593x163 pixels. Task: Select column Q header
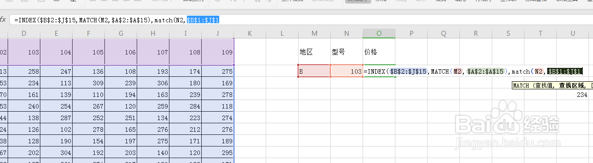pos(443,33)
